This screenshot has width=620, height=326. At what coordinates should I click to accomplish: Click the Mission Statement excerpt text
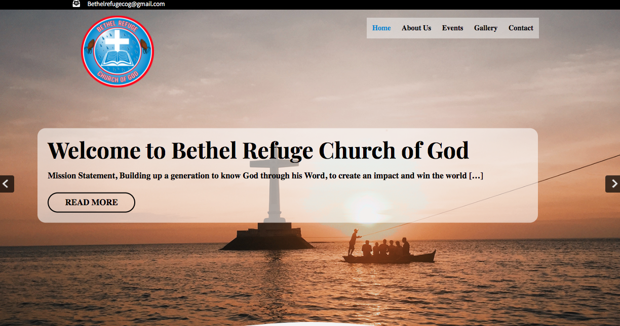[x=265, y=176]
